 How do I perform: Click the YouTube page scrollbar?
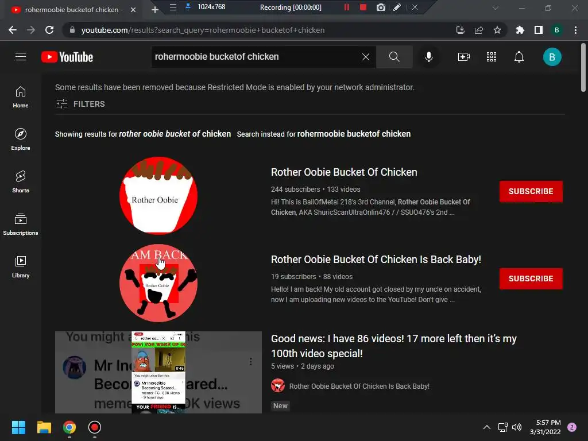tap(583, 68)
